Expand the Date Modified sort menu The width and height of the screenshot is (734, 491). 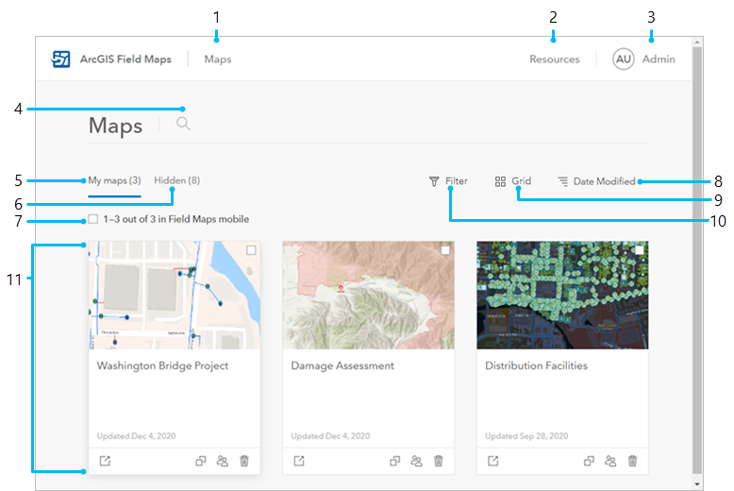595,181
